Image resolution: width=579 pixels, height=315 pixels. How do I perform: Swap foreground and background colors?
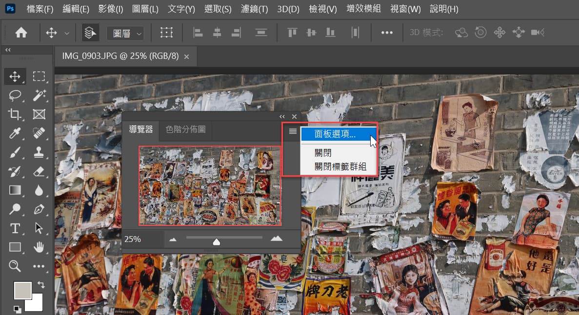[41, 284]
